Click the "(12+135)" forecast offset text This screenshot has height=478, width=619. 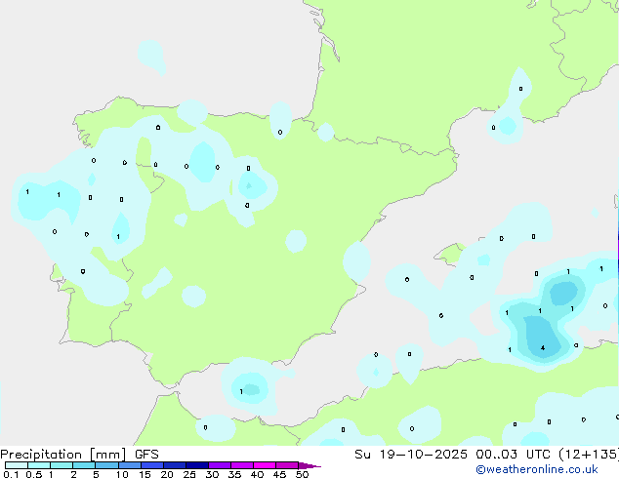(589, 455)
